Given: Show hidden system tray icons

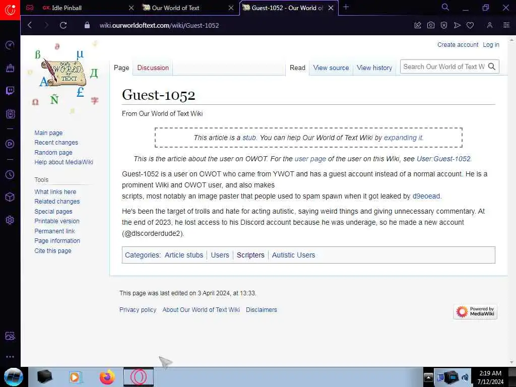Looking at the screenshot, I should (428, 377).
